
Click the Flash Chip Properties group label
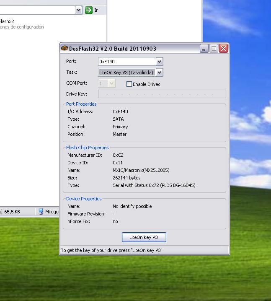coord(87,148)
